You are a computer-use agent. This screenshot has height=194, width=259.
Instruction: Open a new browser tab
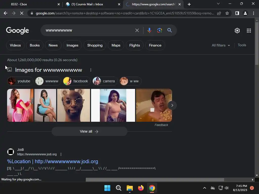[x=189, y=4]
